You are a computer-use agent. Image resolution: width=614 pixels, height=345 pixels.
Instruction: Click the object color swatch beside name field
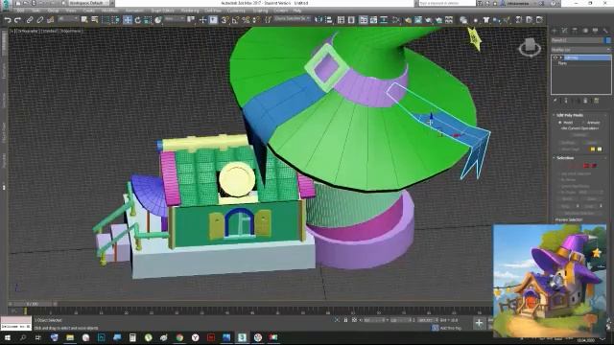pyautogui.click(x=607, y=40)
